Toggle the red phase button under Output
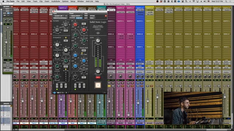This screenshot has height=131, width=234. [98, 78]
